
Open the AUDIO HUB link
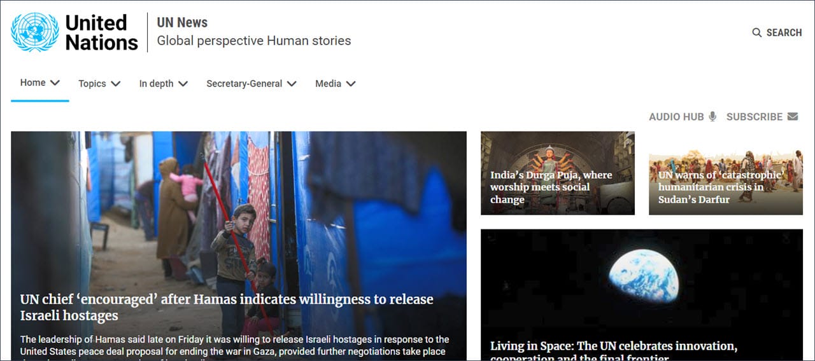tap(676, 117)
